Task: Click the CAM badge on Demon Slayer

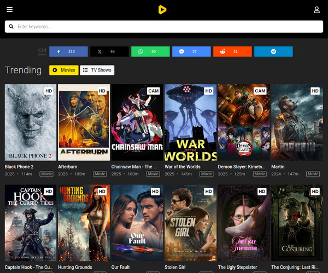Action: (260, 91)
